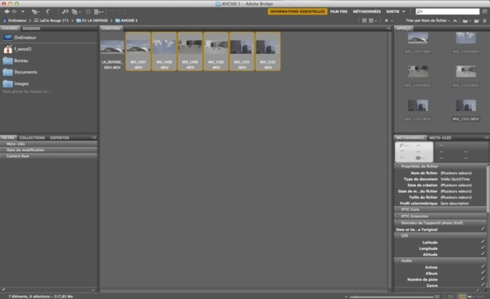Click the get photos from camera icon
Screen dimensions: 490x299
tap(65, 11)
